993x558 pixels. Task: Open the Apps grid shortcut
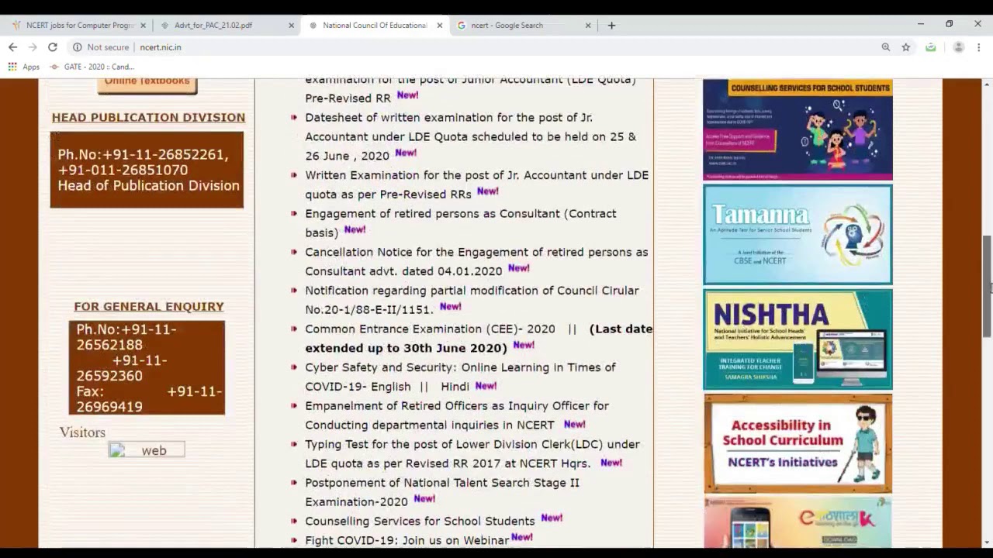[24, 67]
